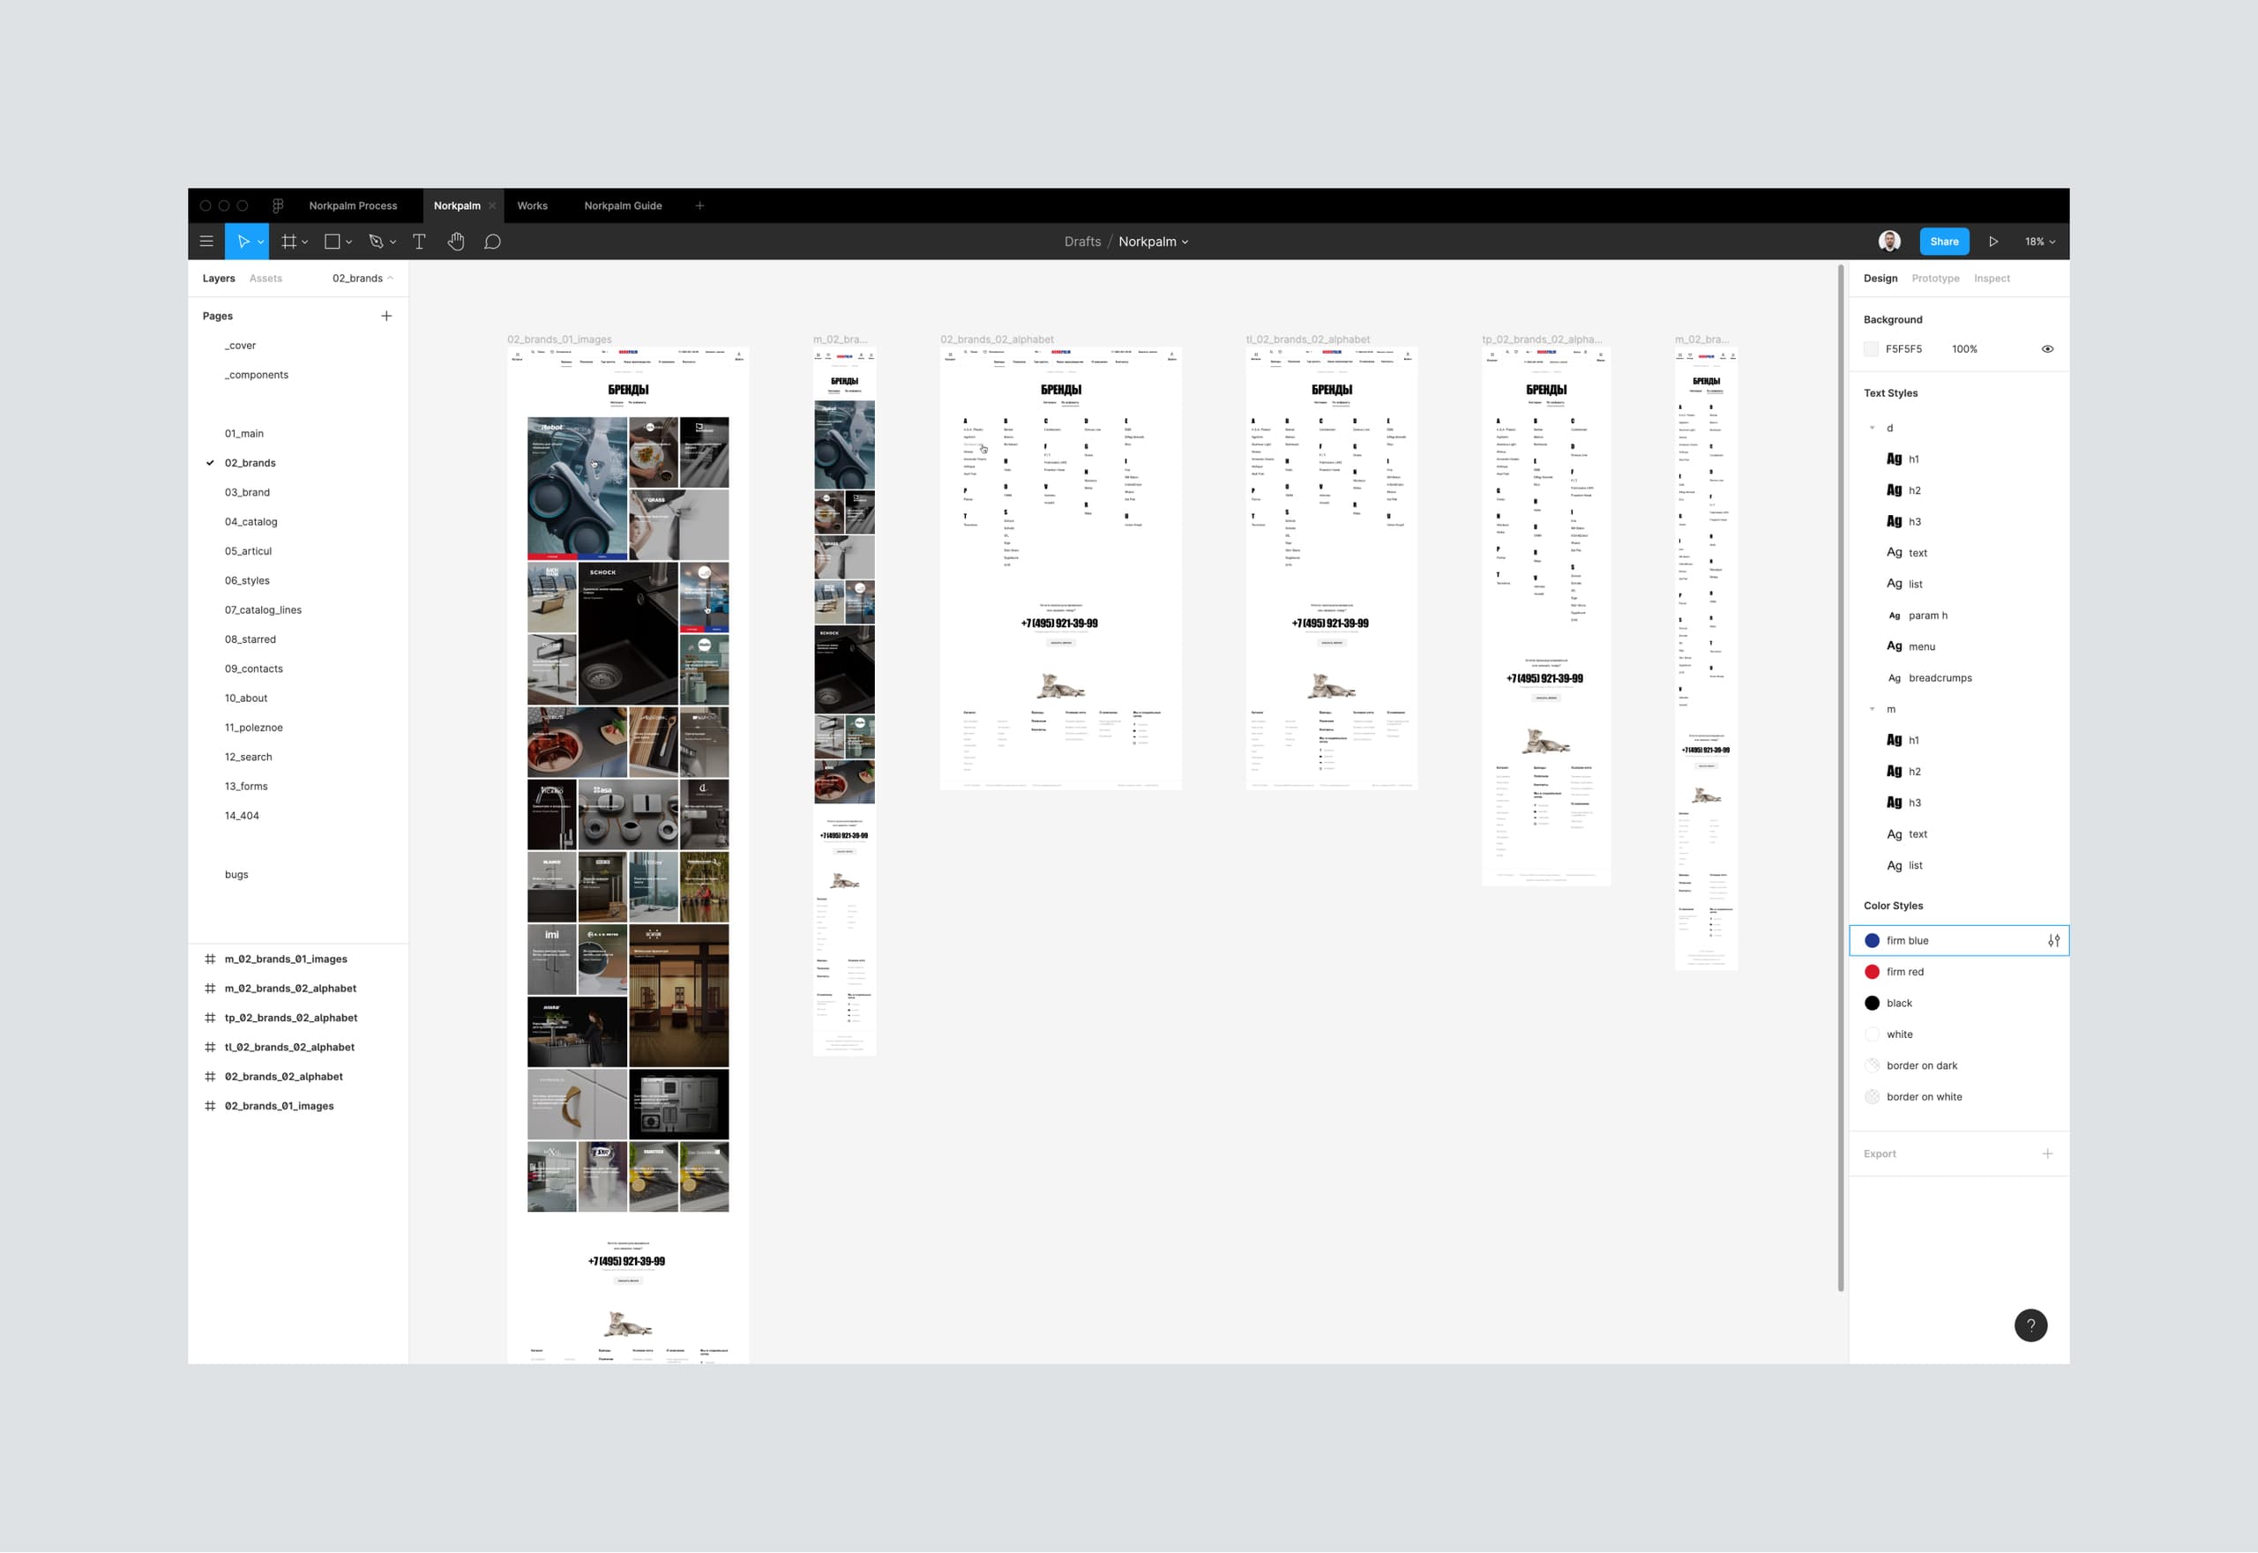Open Frame tool options dropdown arrow
The image size is (2258, 1553).
[x=304, y=243]
